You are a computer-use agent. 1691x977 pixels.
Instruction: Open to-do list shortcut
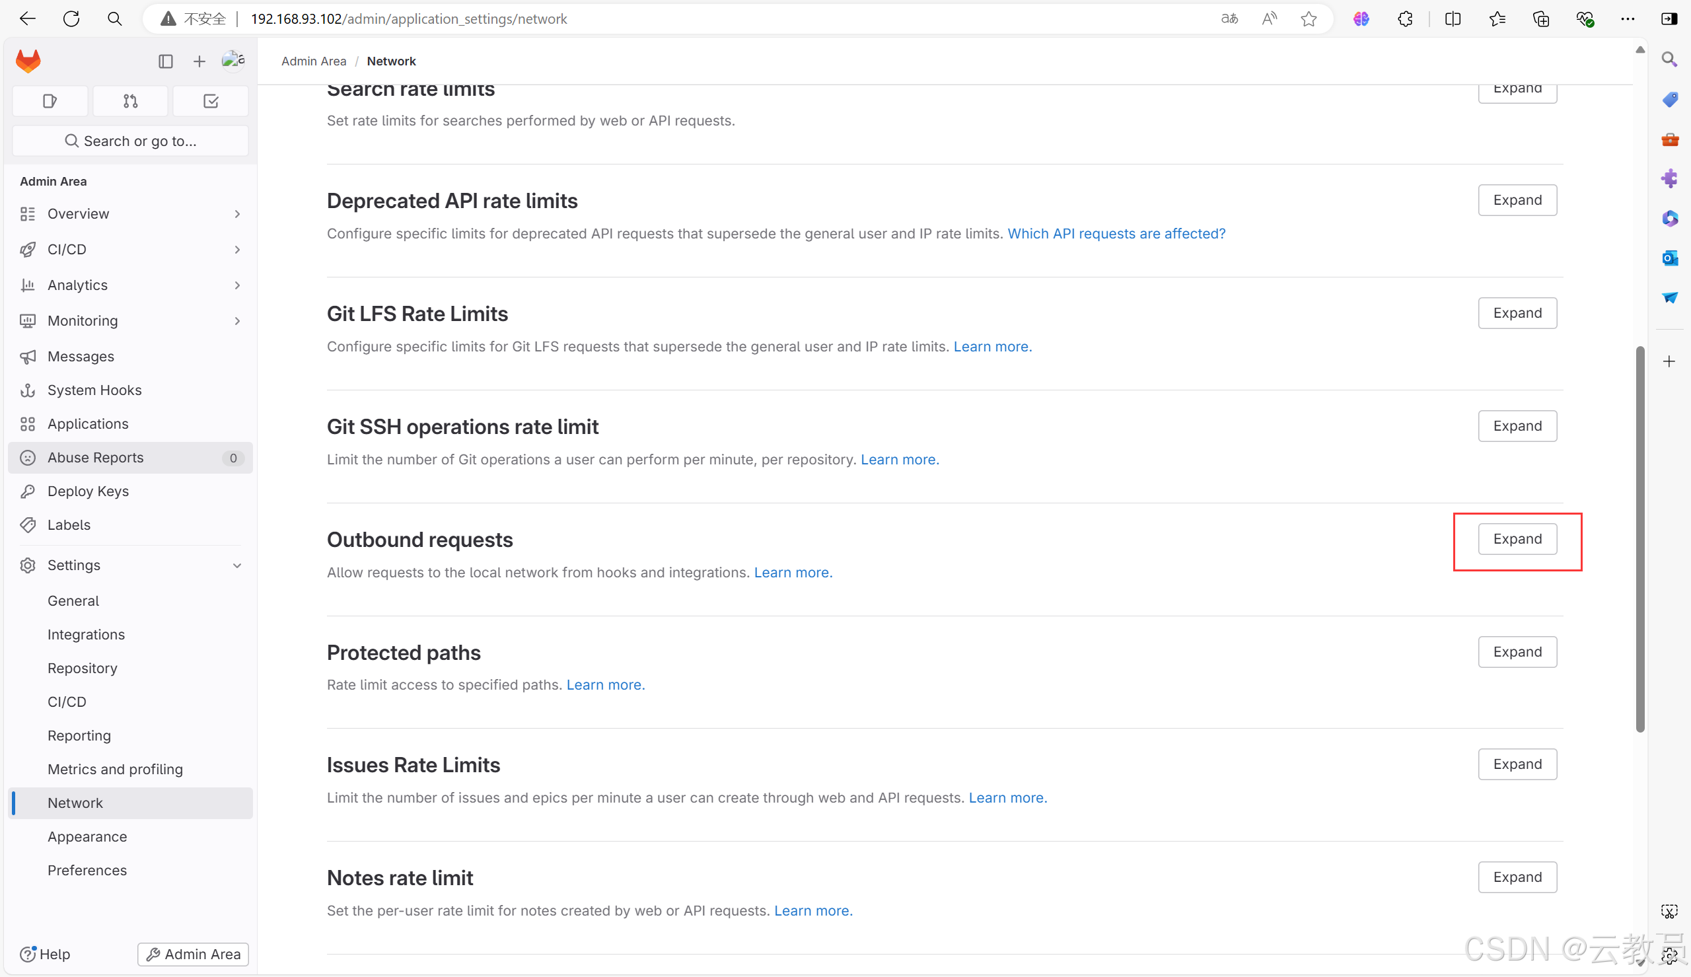pos(211,101)
